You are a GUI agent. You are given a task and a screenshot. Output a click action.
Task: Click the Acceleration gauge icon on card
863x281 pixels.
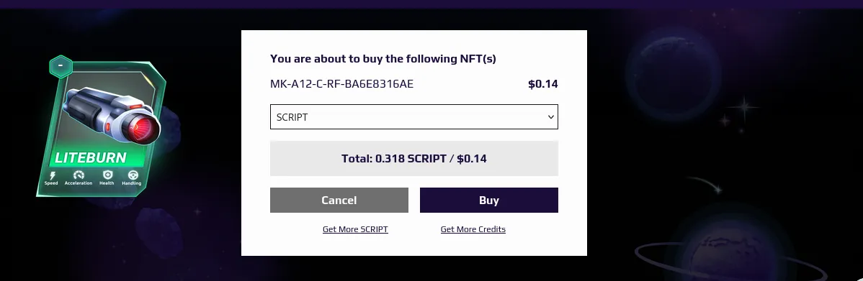point(79,175)
